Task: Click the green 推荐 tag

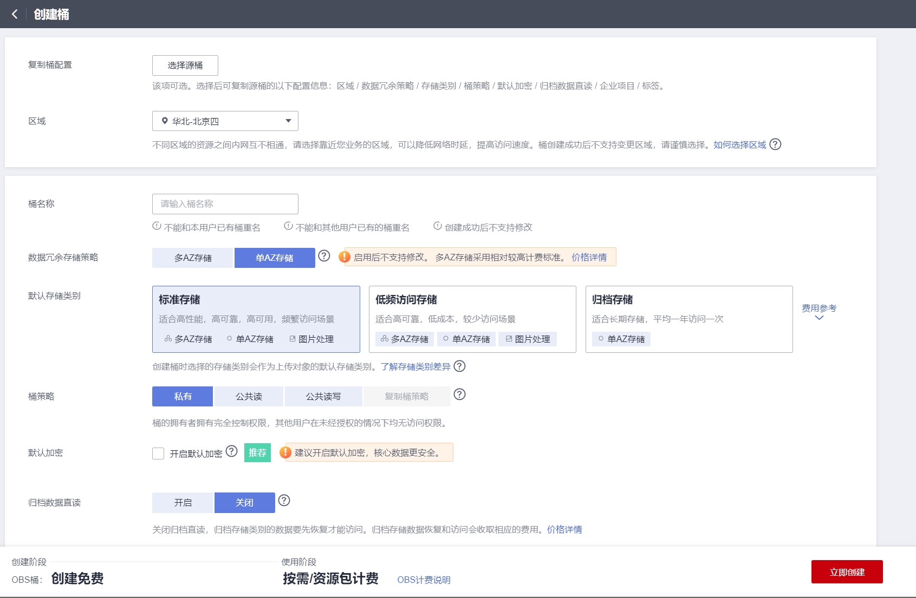Action: click(257, 452)
